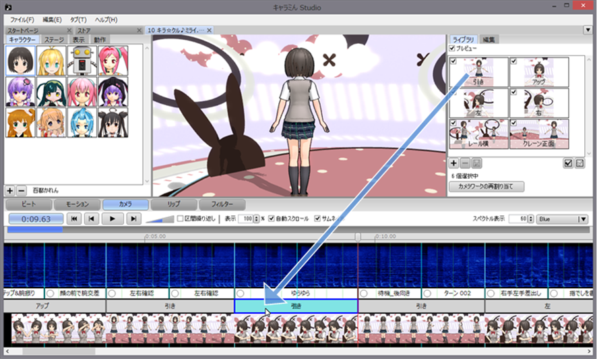Close the 10 キラ☆クル project tab
Viewport: 597px width, 359px height.
[209, 30]
